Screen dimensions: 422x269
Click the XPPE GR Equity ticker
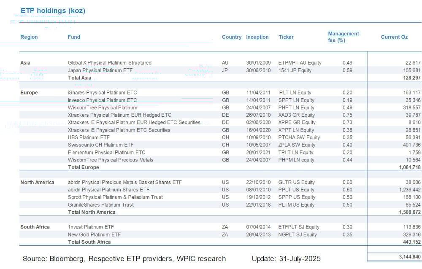(x=297, y=122)
